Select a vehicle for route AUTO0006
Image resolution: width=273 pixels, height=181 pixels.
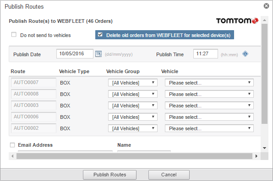pyautogui.click(x=209, y=117)
